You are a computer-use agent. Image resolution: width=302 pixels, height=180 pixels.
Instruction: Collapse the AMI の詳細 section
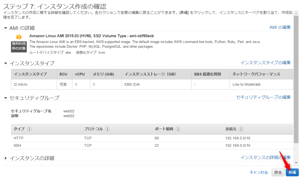6,28
